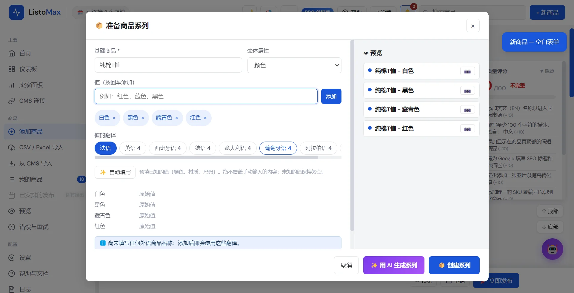Open 首页 home icon in sidebar
Screen dimensions: 574x293
[12, 53]
